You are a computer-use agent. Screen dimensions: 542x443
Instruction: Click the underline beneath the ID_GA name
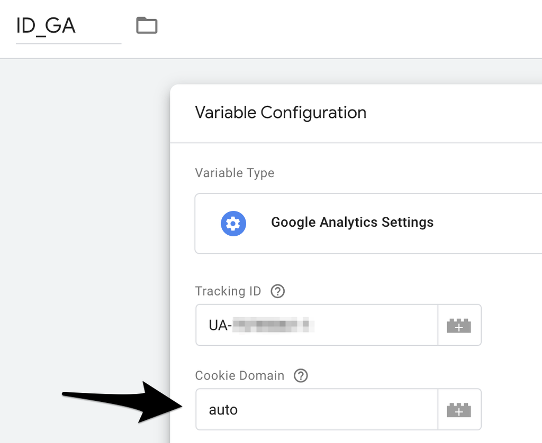(x=68, y=43)
